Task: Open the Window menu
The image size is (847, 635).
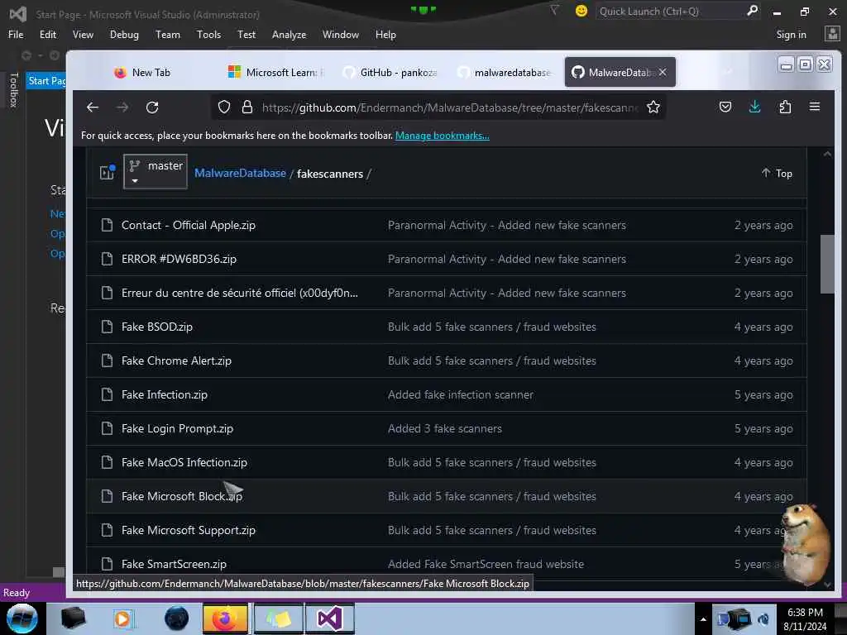Action: pos(340,35)
